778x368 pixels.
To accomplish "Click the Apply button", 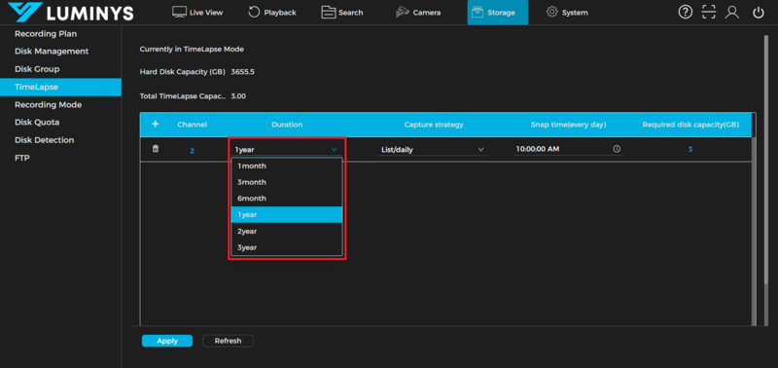I will click(167, 341).
